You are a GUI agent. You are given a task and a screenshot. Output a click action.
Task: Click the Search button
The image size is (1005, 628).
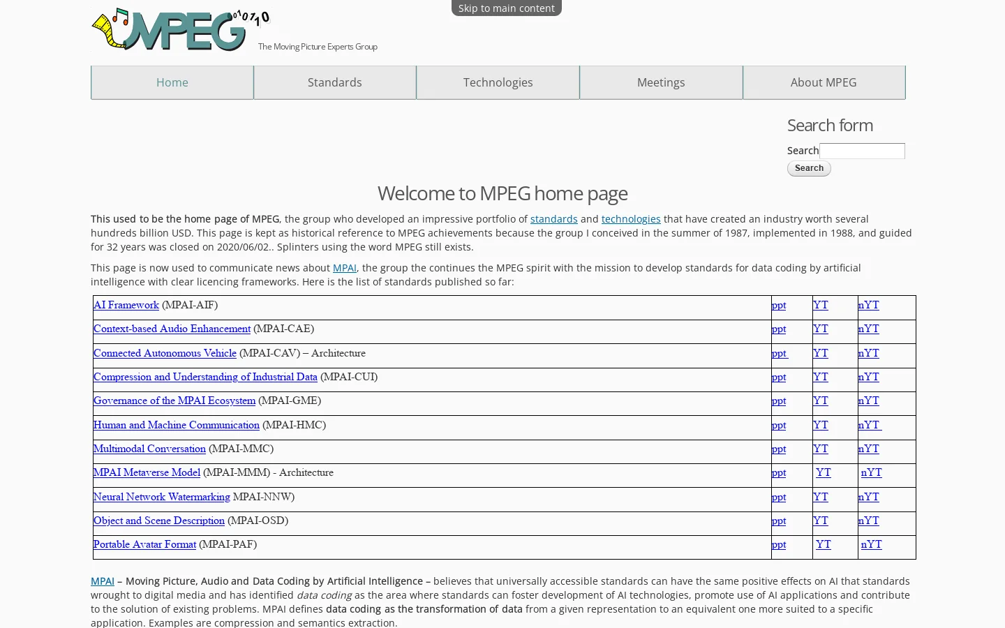pyautogui.click(x=809, y=168)
